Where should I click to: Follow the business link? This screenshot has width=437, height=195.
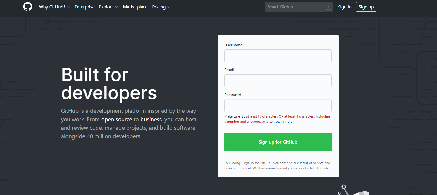pyautogui.click(x=151, y=119)
